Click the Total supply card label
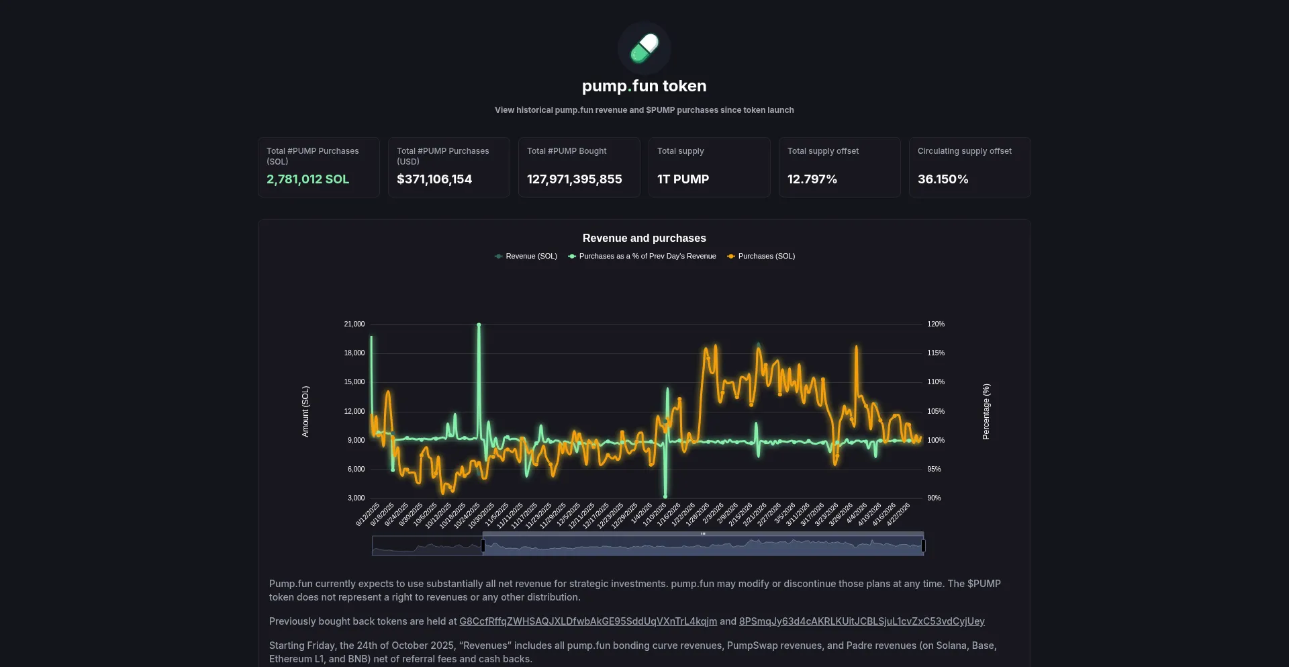The height and width of the screenshot is (667, 1289). click(681, 151)
